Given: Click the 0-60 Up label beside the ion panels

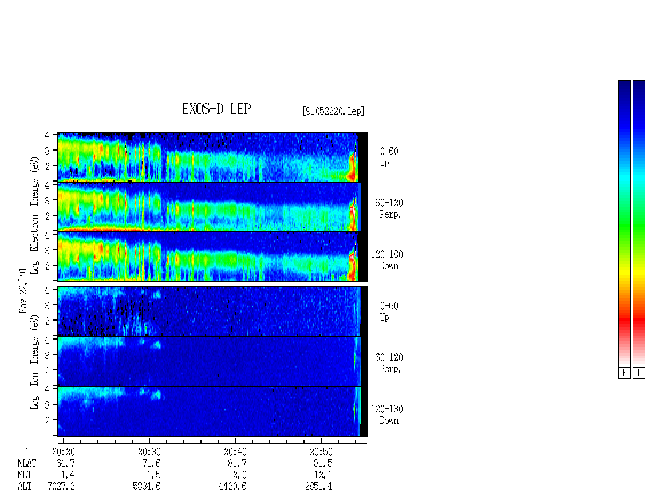Looking at the screenshot, I should [x=389, y=311].
